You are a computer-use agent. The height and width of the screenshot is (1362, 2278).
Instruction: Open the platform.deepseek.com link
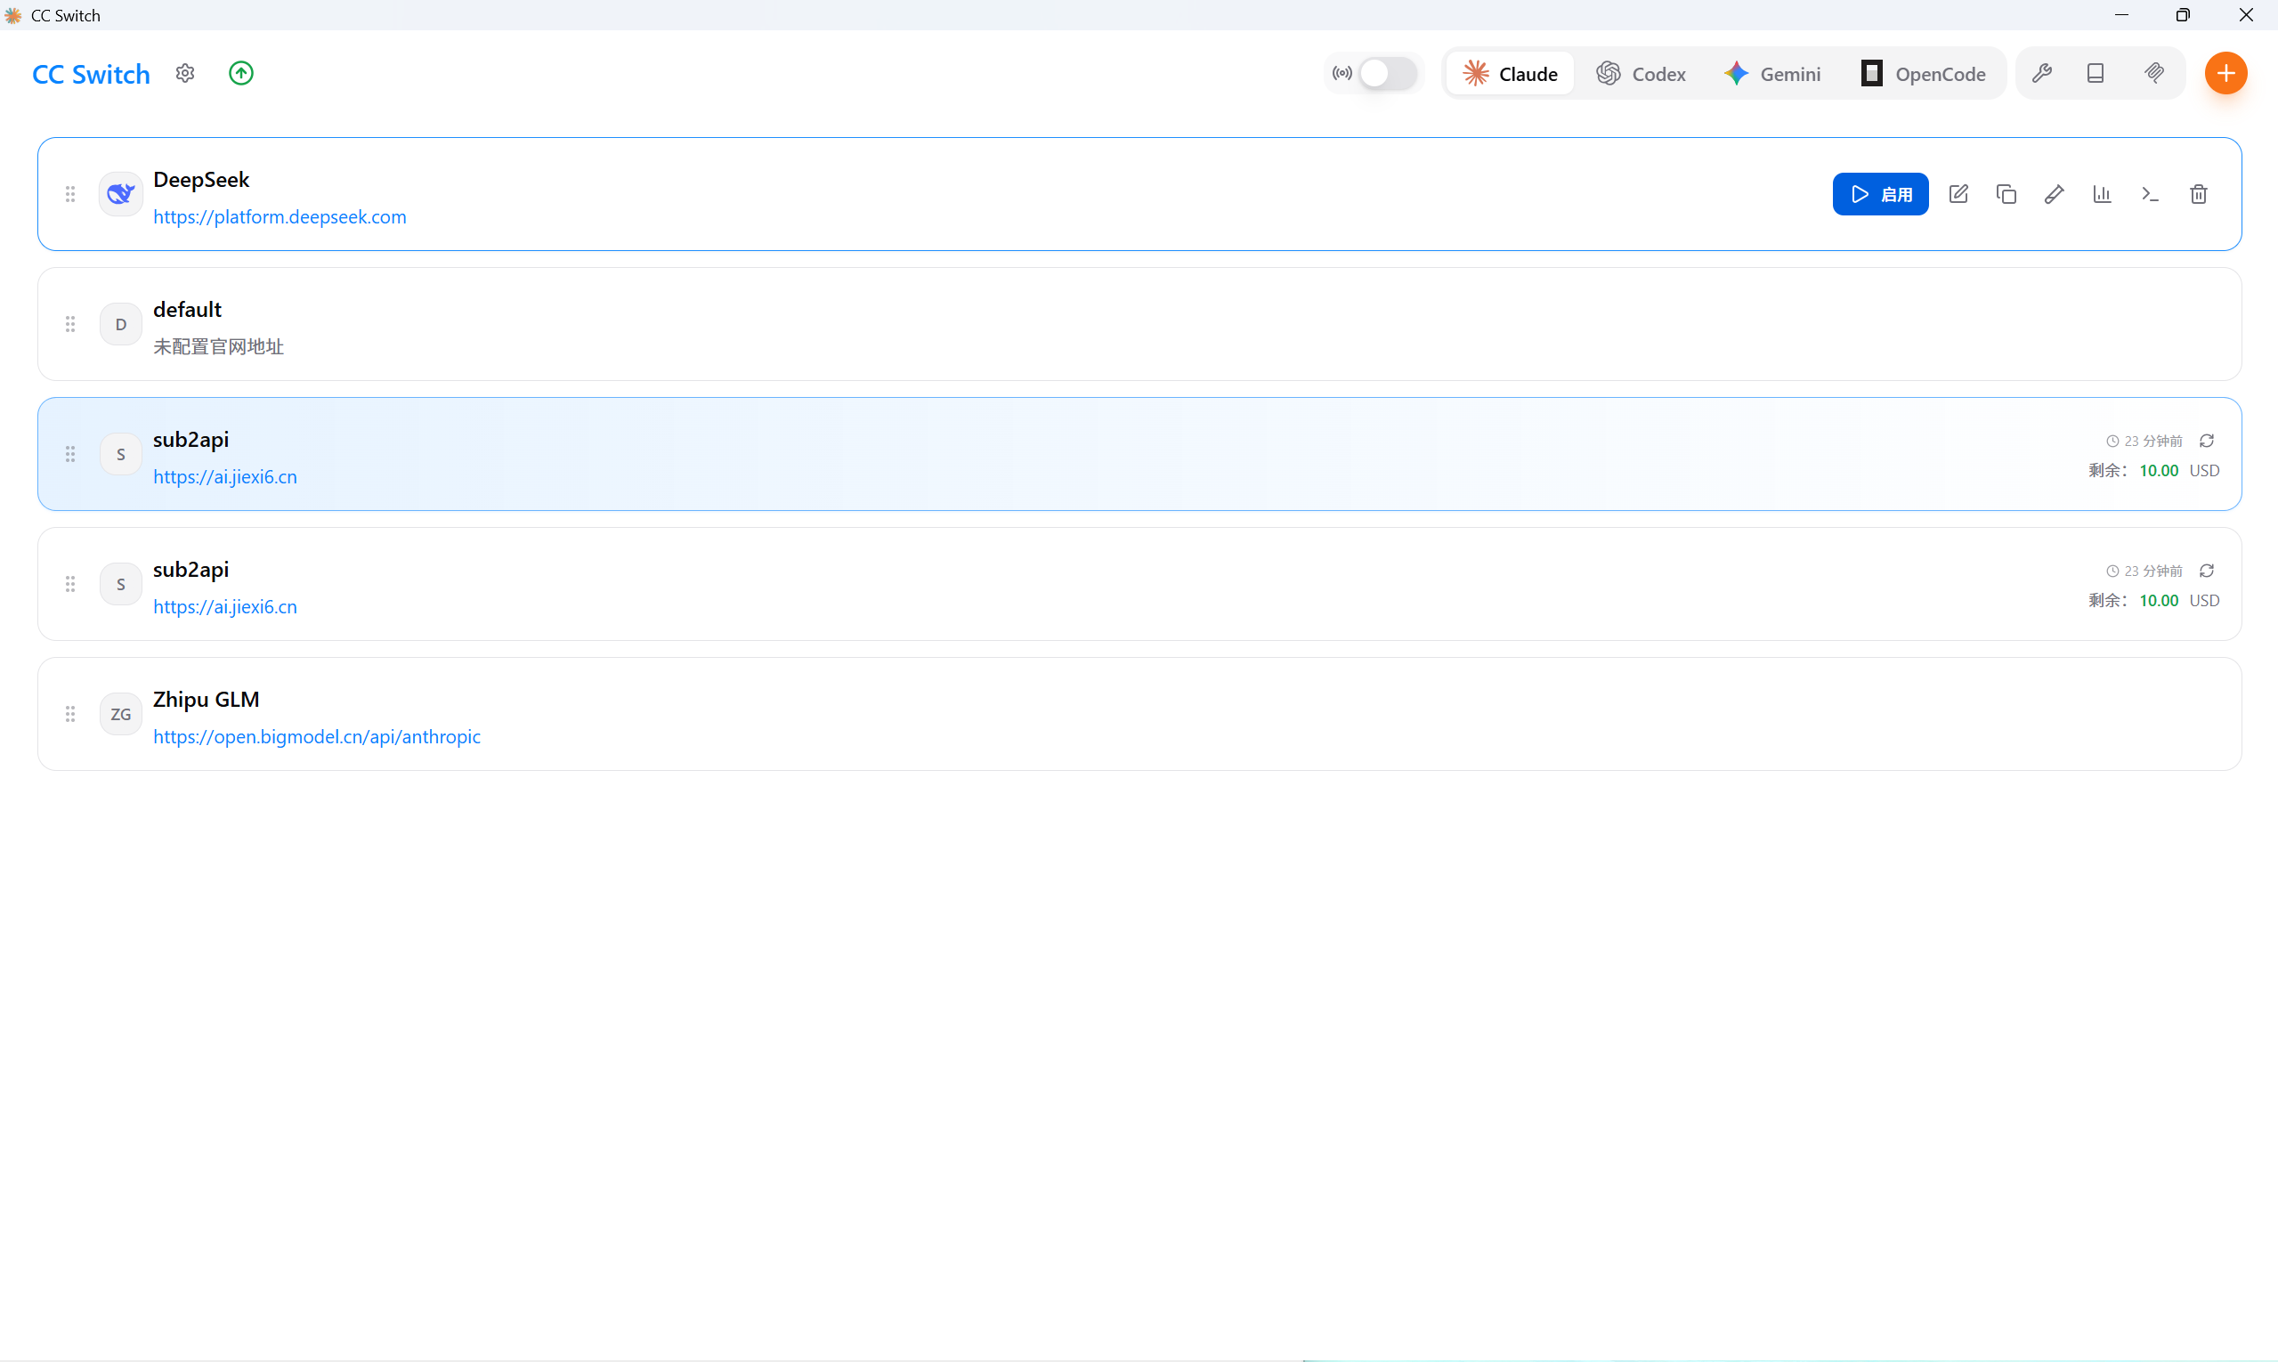coord(279,217)
